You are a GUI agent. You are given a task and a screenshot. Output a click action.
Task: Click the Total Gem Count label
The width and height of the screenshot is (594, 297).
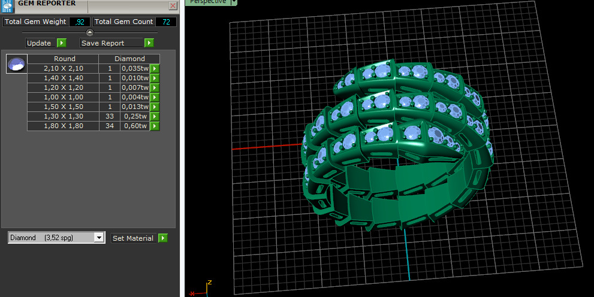coord(124,22)
